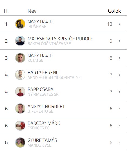Open Barcsay Márk player name
This screenshot has height=153, width=127.
(44, 123)
